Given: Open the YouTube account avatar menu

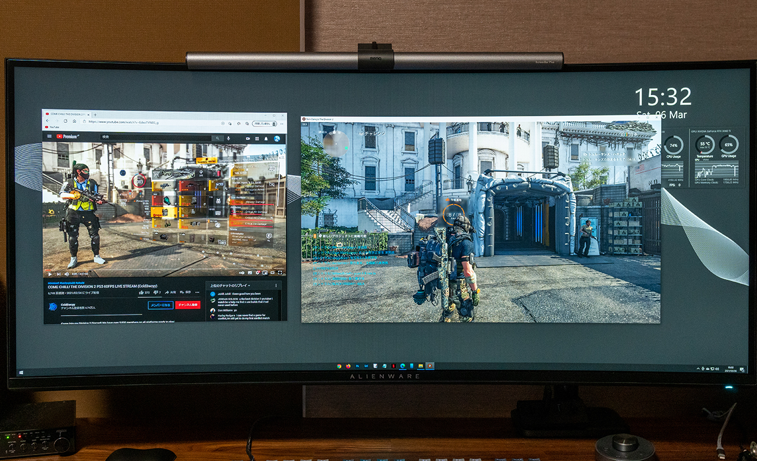Looking at the screenshot, I should 277,139.
